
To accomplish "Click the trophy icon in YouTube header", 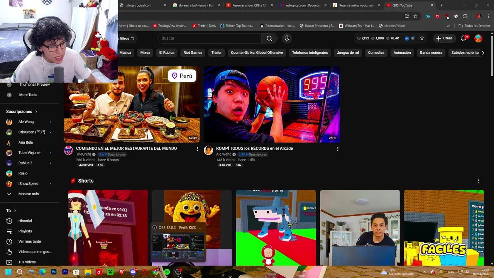I will (422, 38).
